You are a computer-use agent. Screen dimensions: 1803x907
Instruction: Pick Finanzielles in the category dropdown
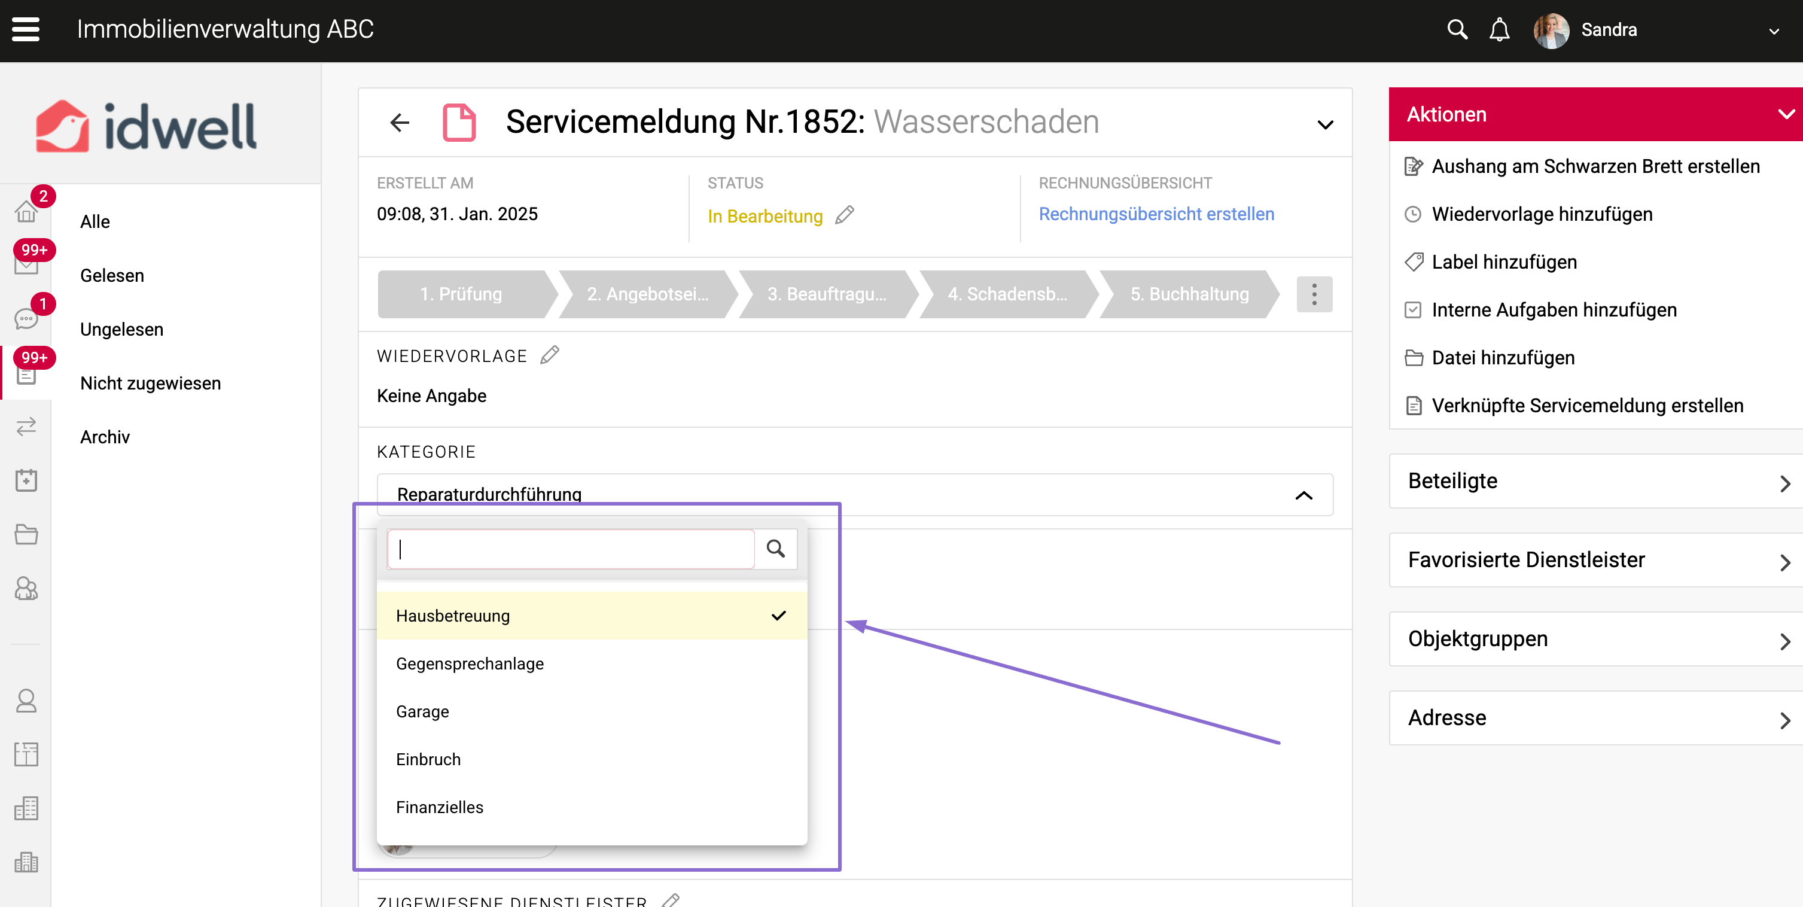click(440, 807)
